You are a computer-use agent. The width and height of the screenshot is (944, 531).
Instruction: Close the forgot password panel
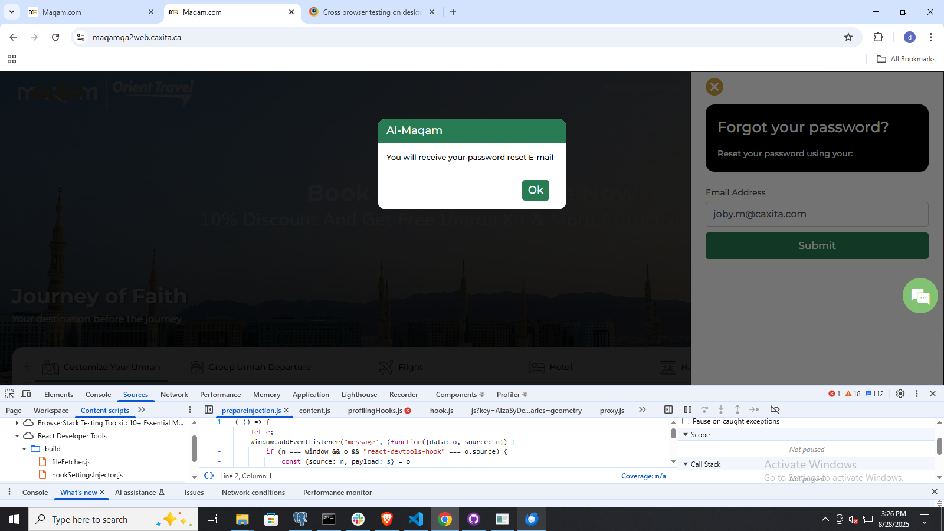714,87
